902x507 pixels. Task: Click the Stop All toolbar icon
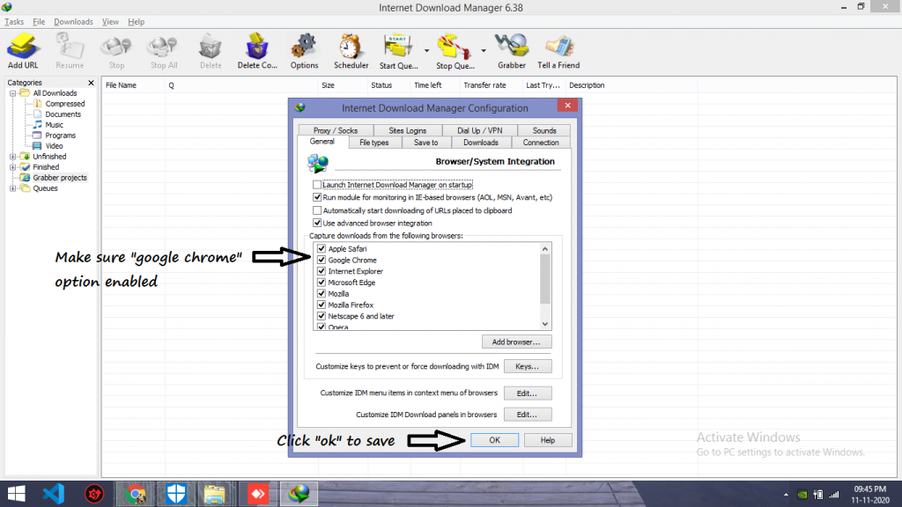pos(163,50)
